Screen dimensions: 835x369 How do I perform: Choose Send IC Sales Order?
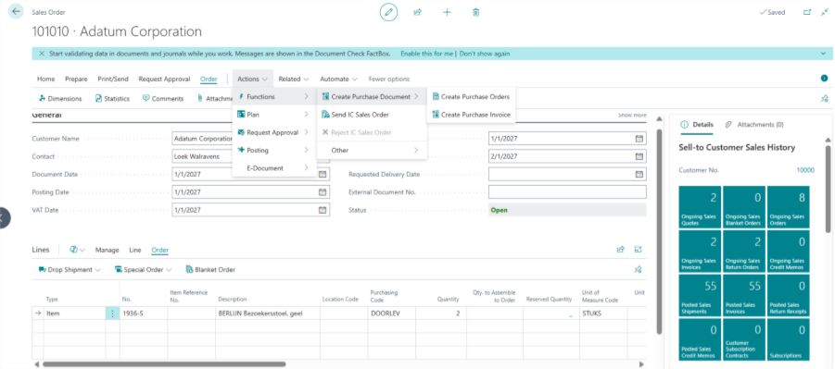point(372,115)
